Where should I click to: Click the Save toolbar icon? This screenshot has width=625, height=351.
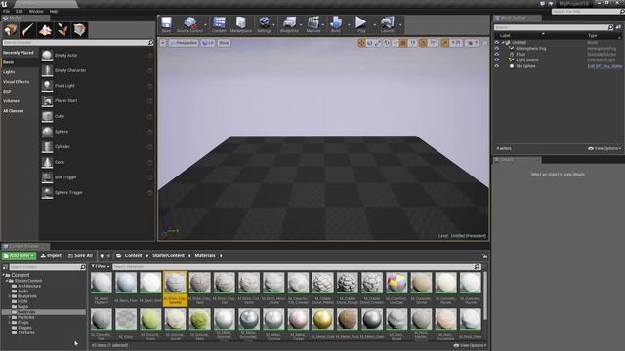tap(166, 24)
